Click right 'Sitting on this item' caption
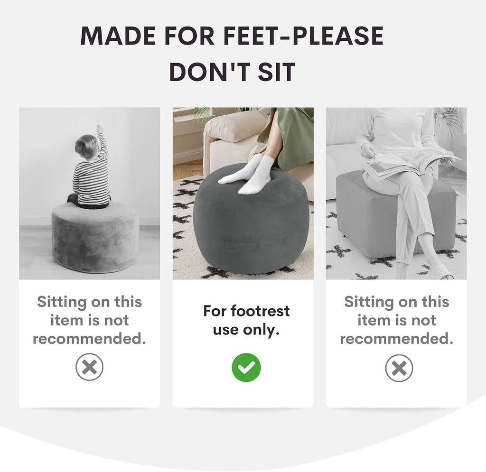The height and width of the screenshot is (472, 486). 396,320
